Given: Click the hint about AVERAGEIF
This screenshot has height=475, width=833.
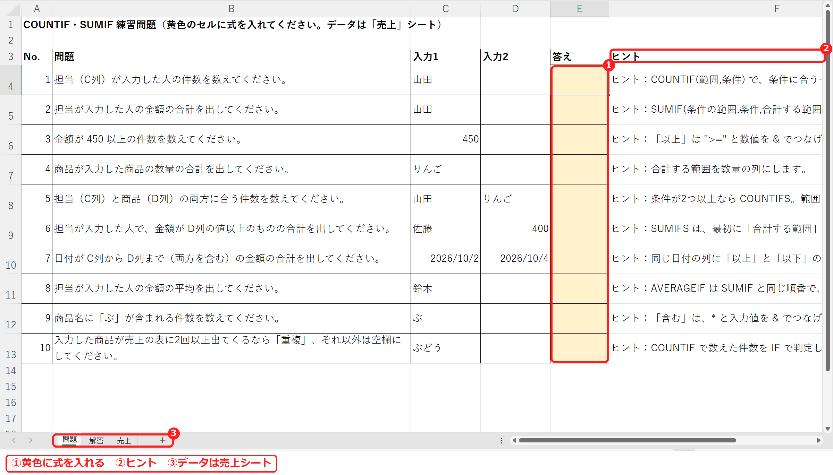Looking at the screenshot, I should (715, 289).
